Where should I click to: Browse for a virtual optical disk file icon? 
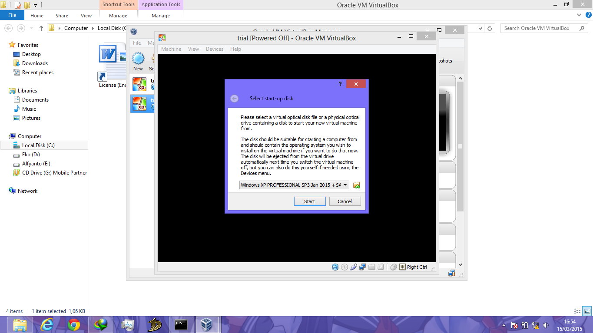[357, 185]
